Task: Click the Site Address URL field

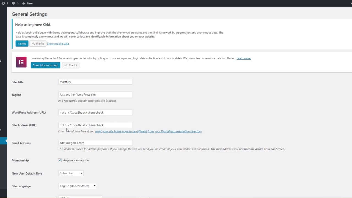Action: tap(95, 125)
